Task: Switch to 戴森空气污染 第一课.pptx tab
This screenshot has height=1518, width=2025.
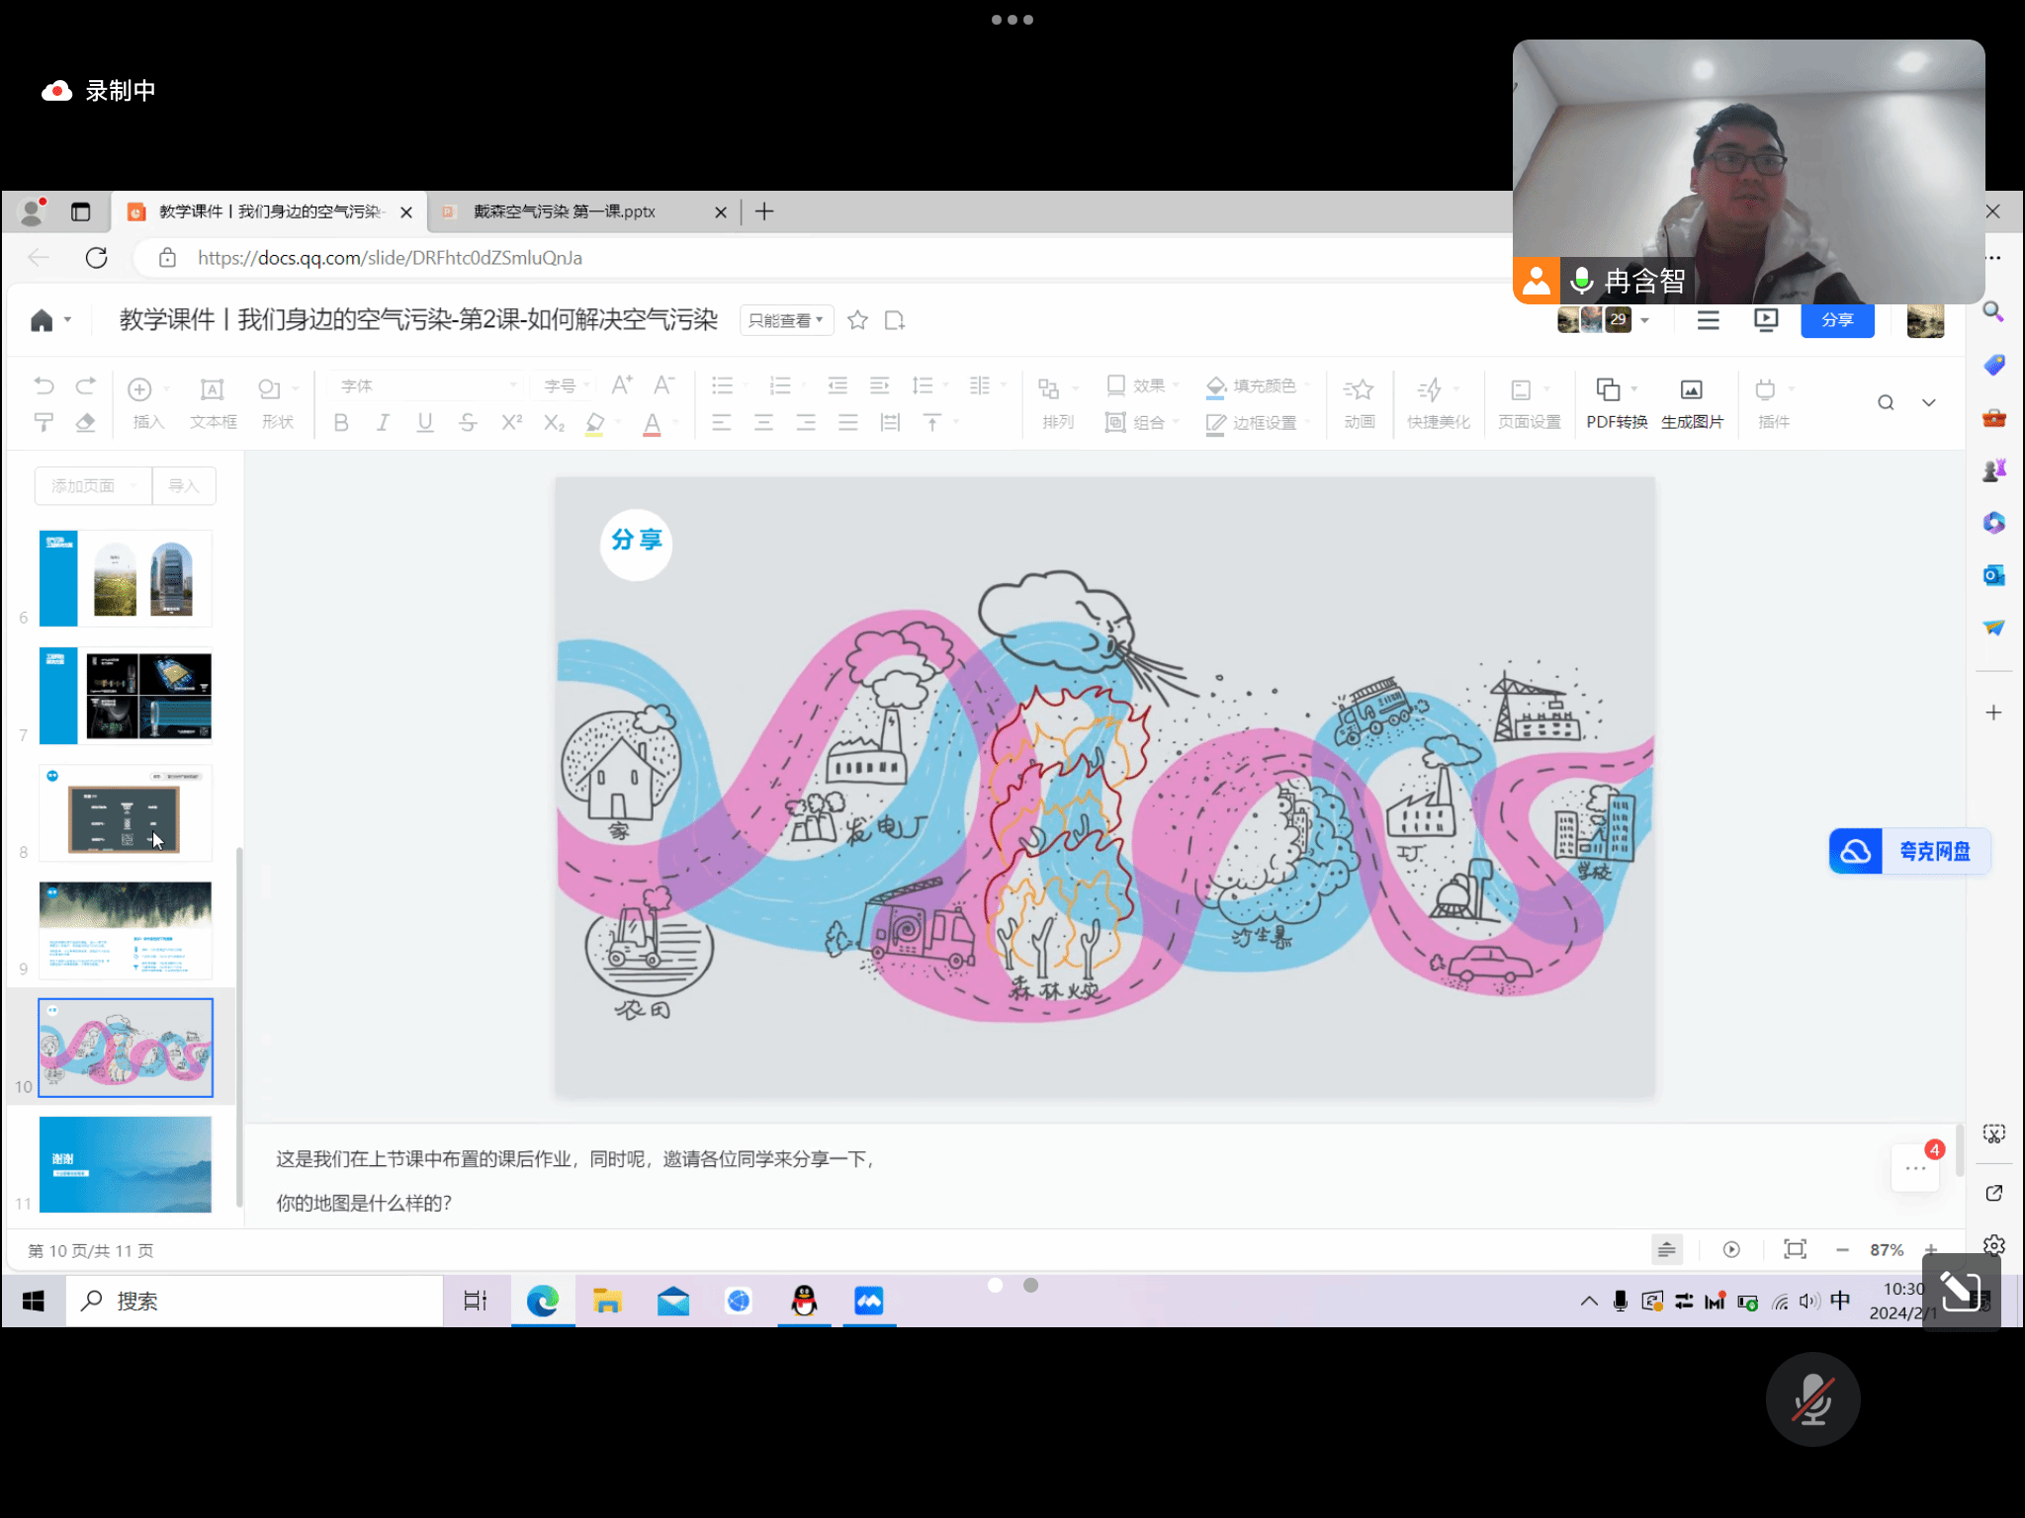Action: [566, 211]
